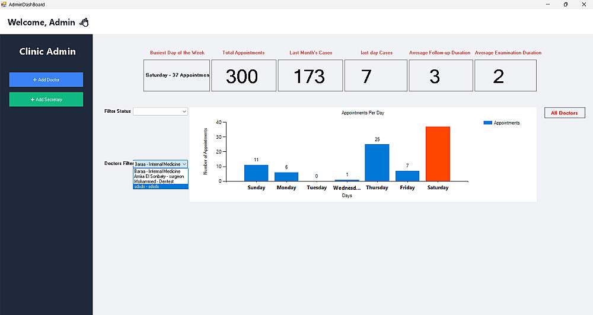
Task: Select the highlighted sdsds - sdsds entry
Action: click(160, 186)
